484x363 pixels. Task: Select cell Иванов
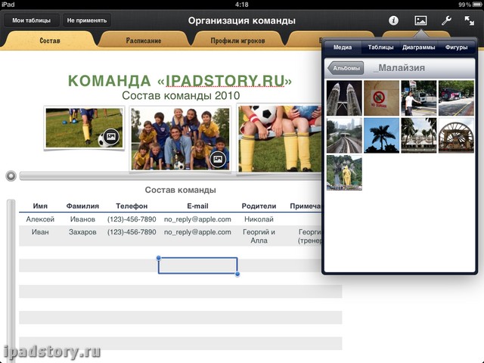point(82,219)
